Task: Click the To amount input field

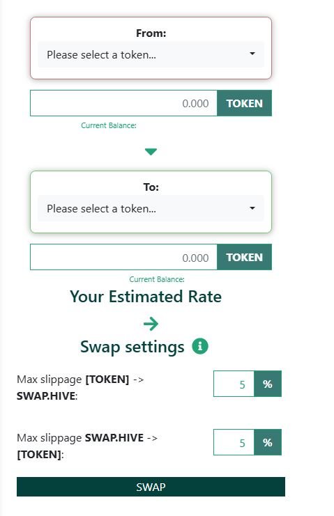Action: click(x=123, y=257)
